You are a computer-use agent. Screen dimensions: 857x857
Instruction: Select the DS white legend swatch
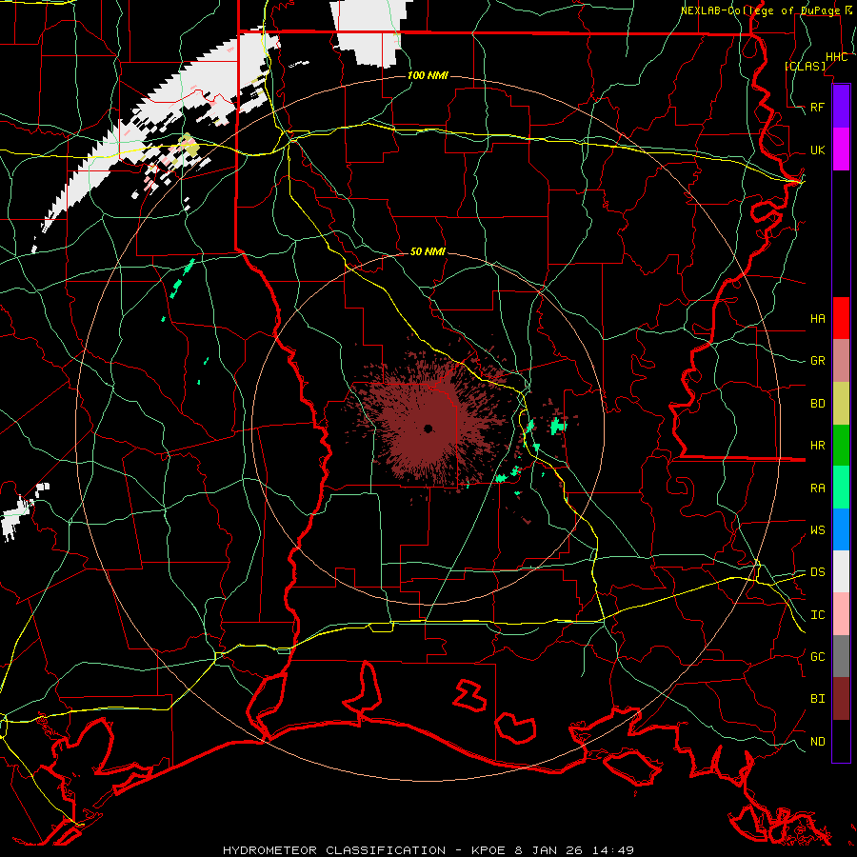[x=841, y=571]
